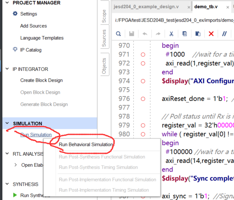Select Run Post-Implementation Timing Simulation entry
Screen dimensions: 234x200
click(x=104, y=190)
